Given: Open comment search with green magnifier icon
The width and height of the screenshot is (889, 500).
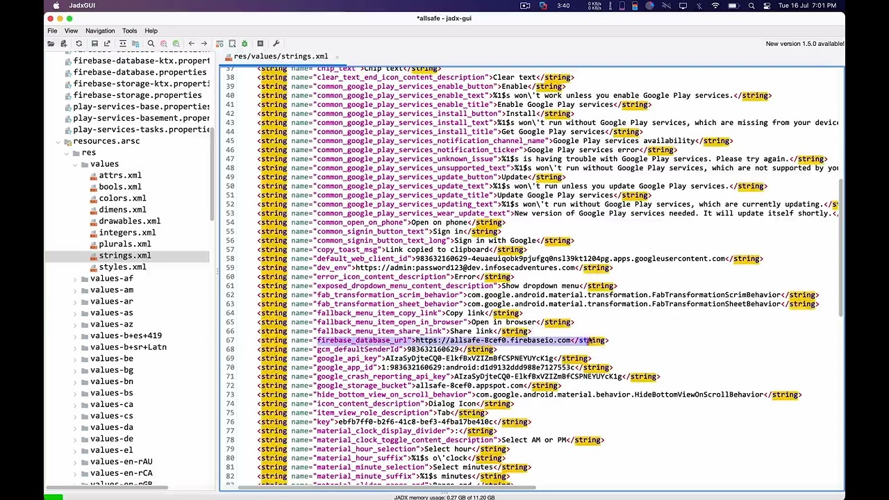Looking at the screenshot, I should click(x=176, y=44).
